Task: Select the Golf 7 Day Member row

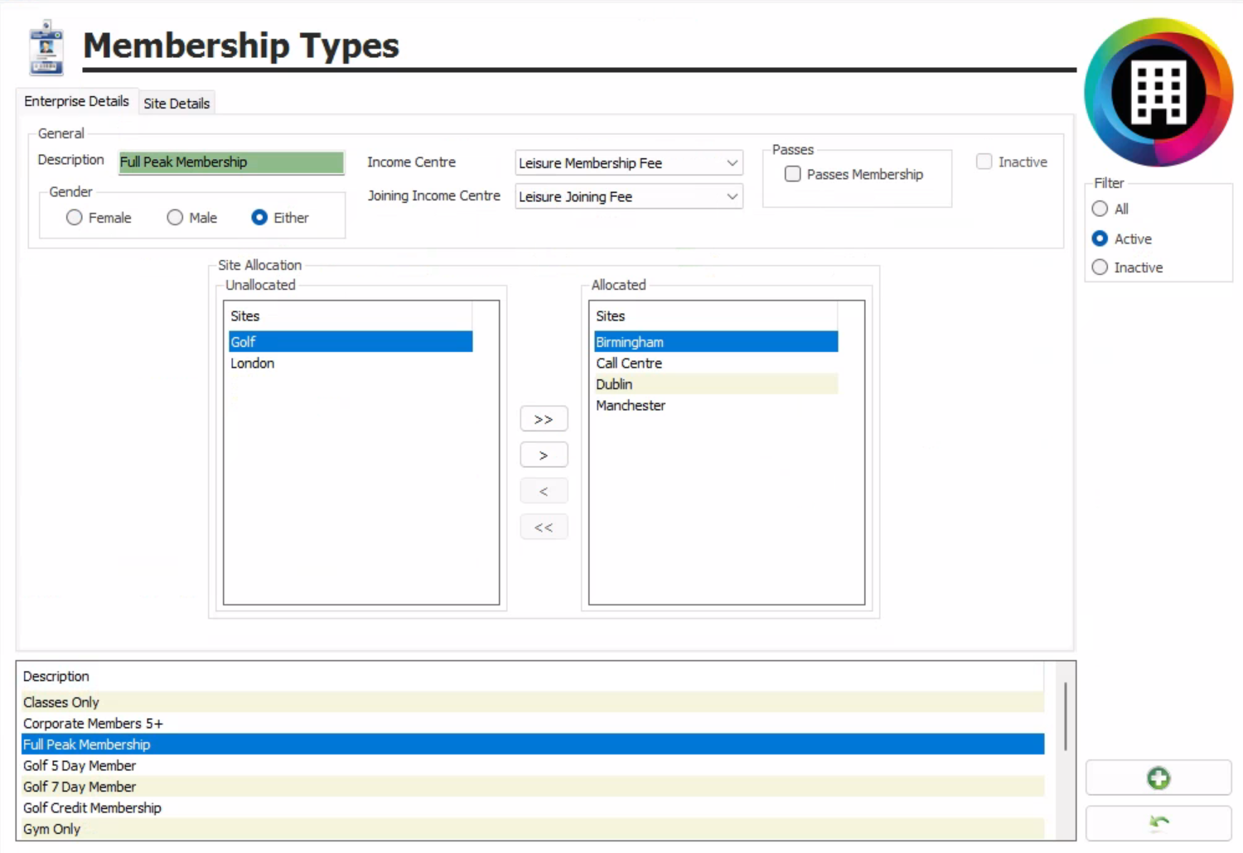Action: click(x=532, y=787)
